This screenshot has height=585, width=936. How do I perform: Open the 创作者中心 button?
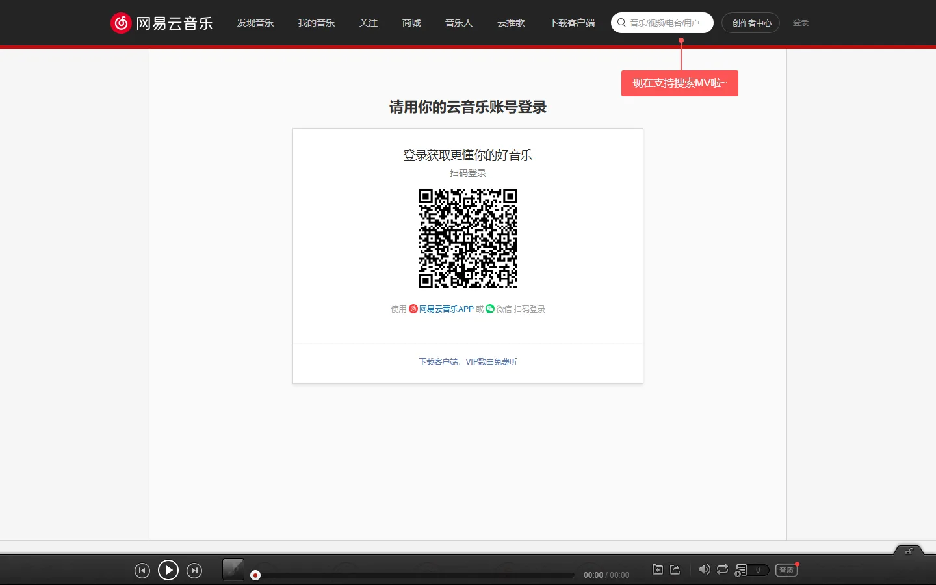pyautogui.click(x=751, y=23)
